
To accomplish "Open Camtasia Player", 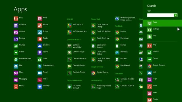I will 76,53.
